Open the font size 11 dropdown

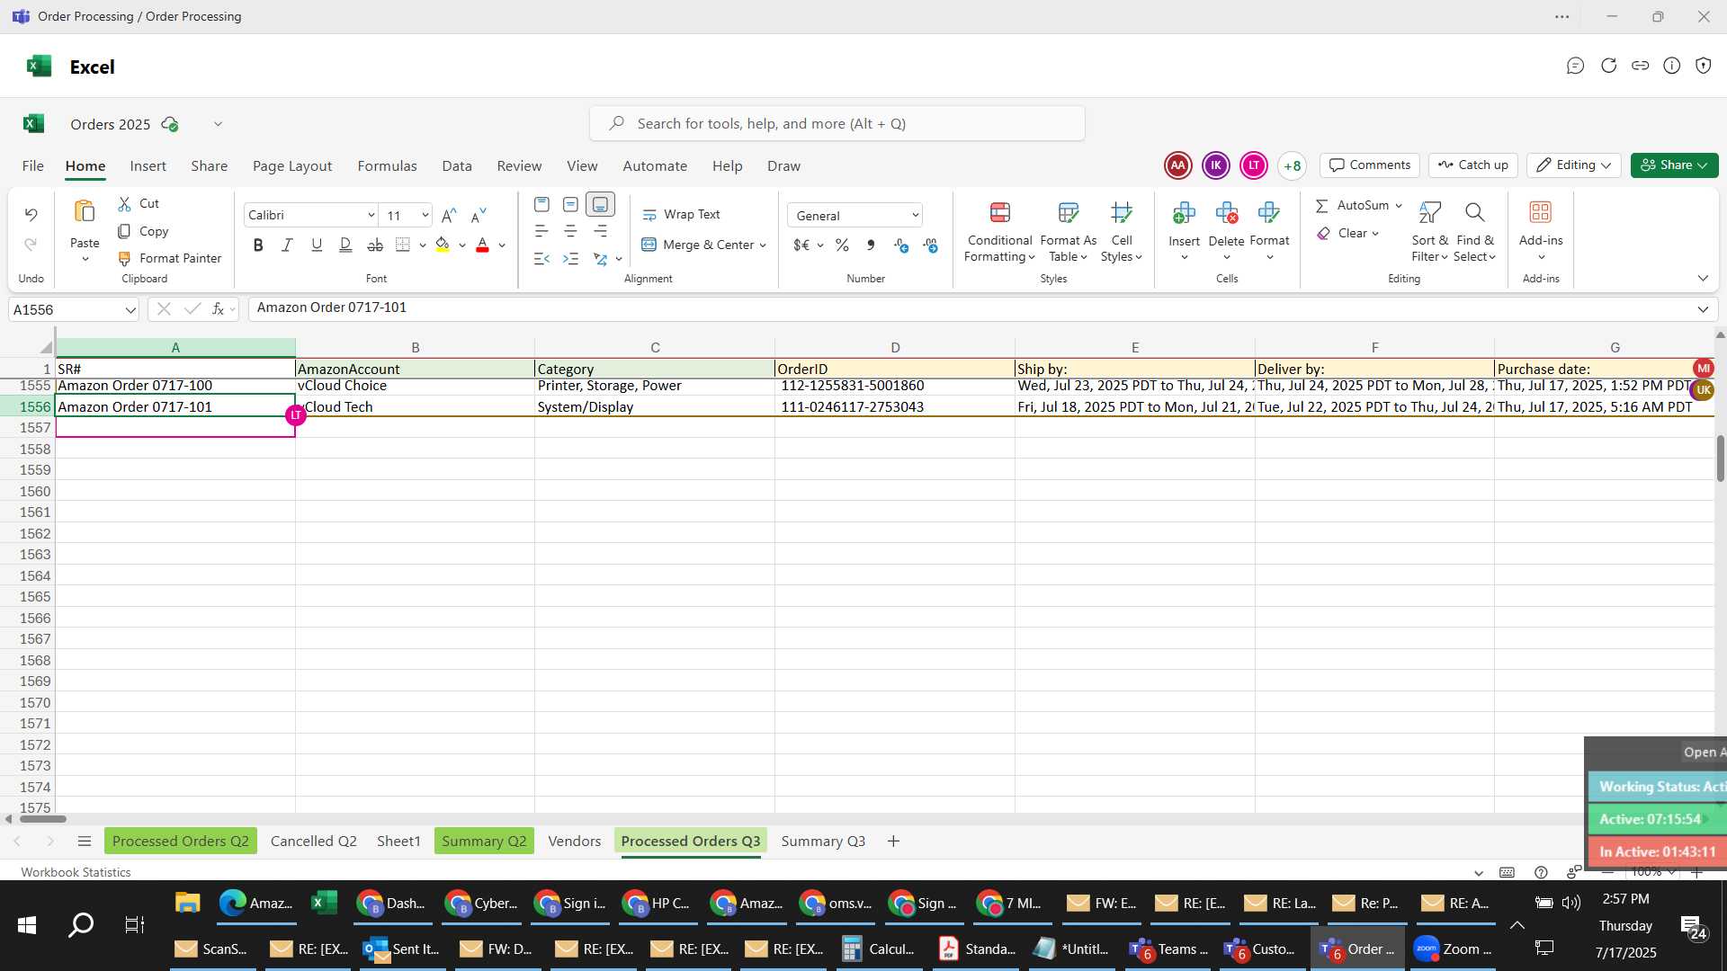425,215
